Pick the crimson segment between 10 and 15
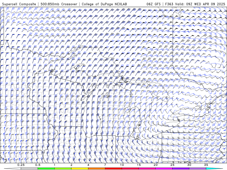 click(x=130, y=169)
